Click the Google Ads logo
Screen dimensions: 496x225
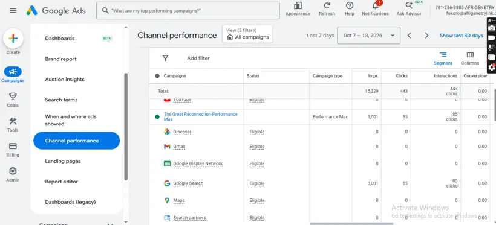click(x=56, y=11)
